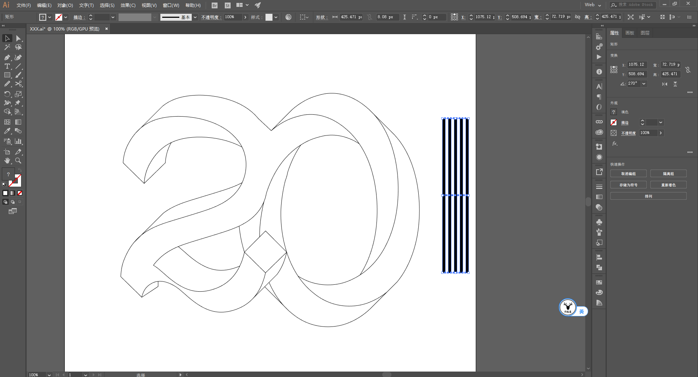Viewport: 698px width, 377px height.
Task: Select the Direct Selection tool
Action: click(18, 38)
